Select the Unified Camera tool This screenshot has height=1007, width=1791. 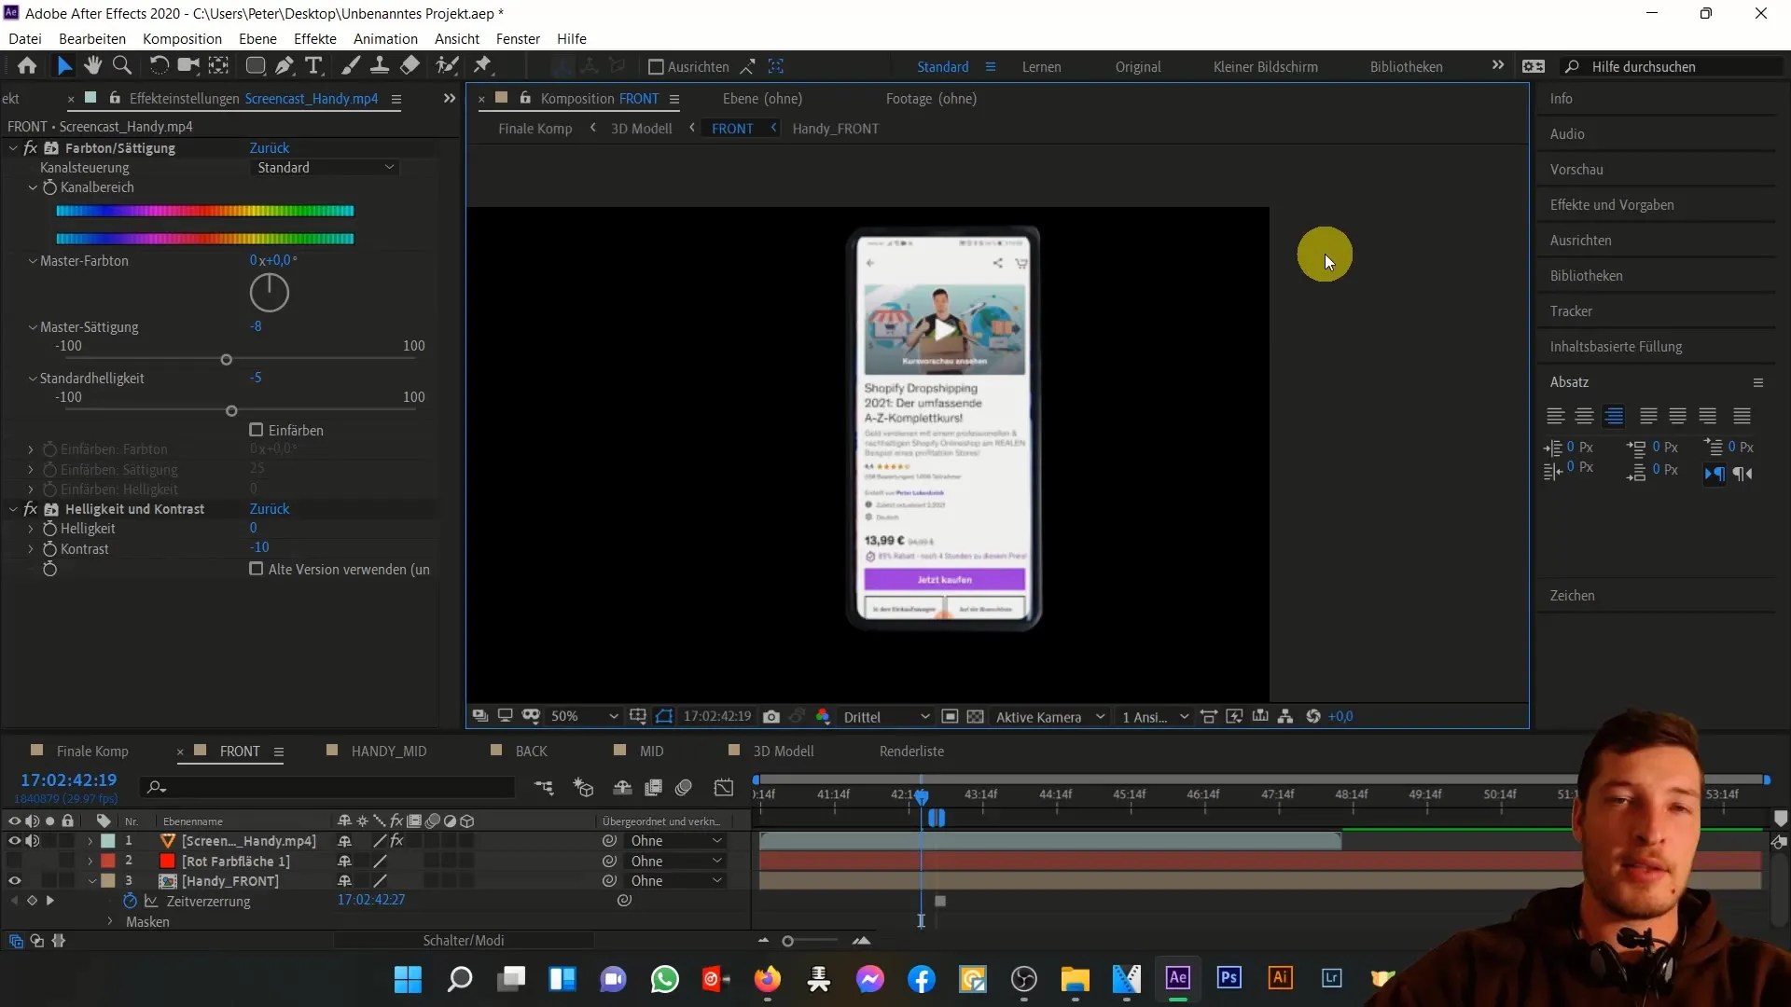tap(188, 66)
